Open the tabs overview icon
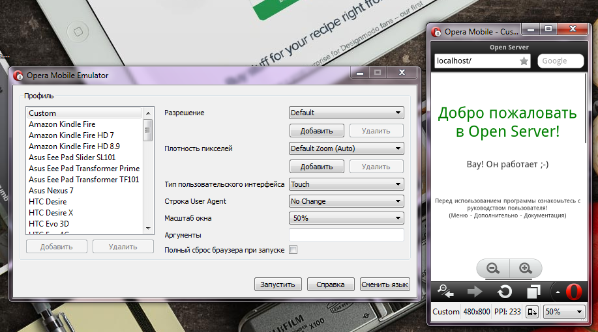This screenshot has height=332, width=598. (x=534, y=291)
